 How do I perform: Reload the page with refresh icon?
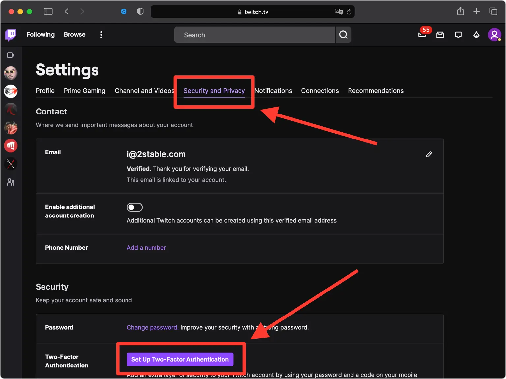click(349, 12)
